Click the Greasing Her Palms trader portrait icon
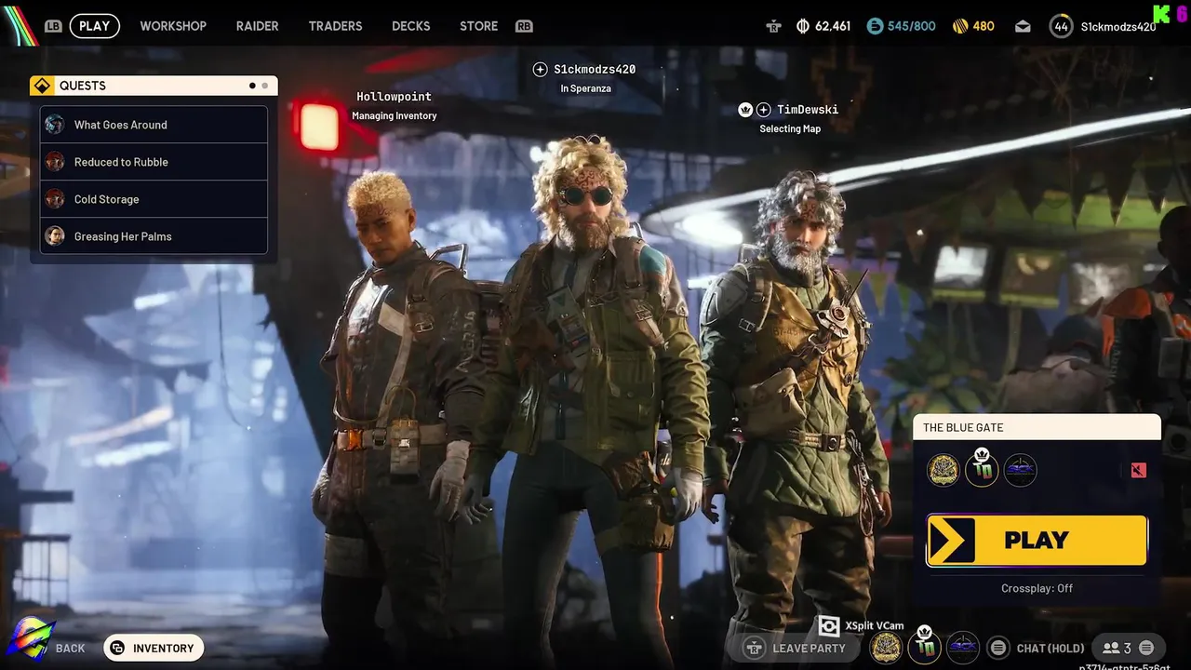The height and width of the screenshot is (670, 1191). pos(55,236)
